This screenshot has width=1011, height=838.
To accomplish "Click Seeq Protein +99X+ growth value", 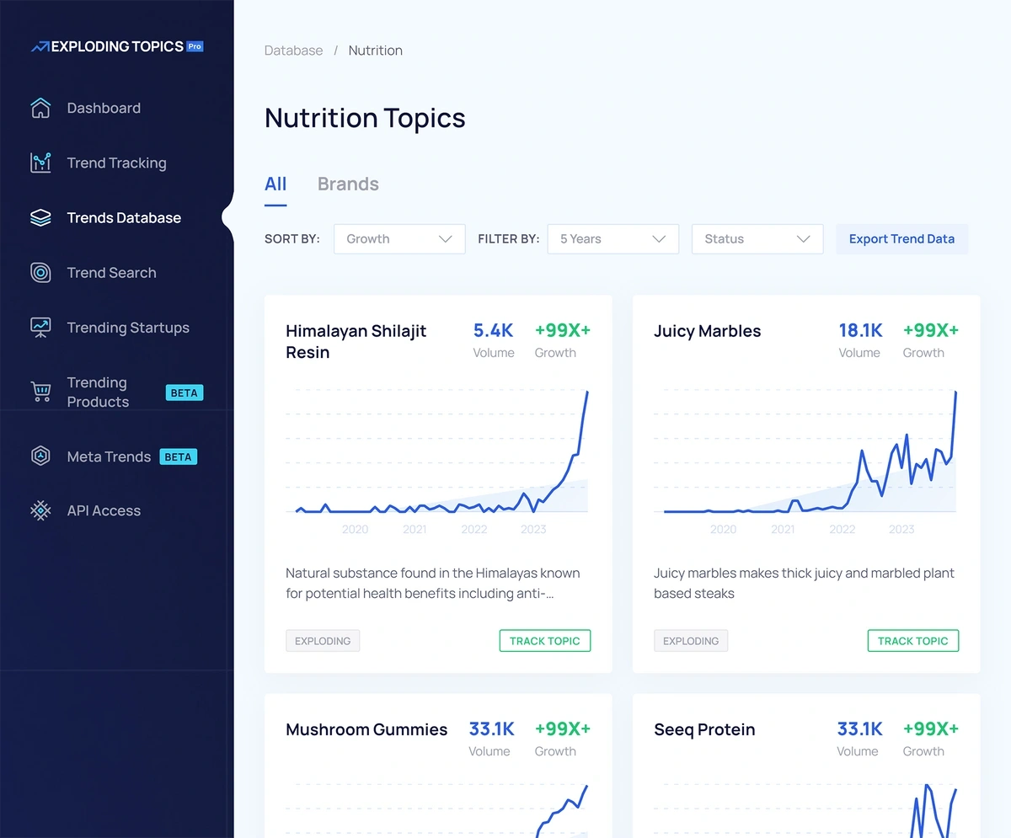I will point(930,729).
